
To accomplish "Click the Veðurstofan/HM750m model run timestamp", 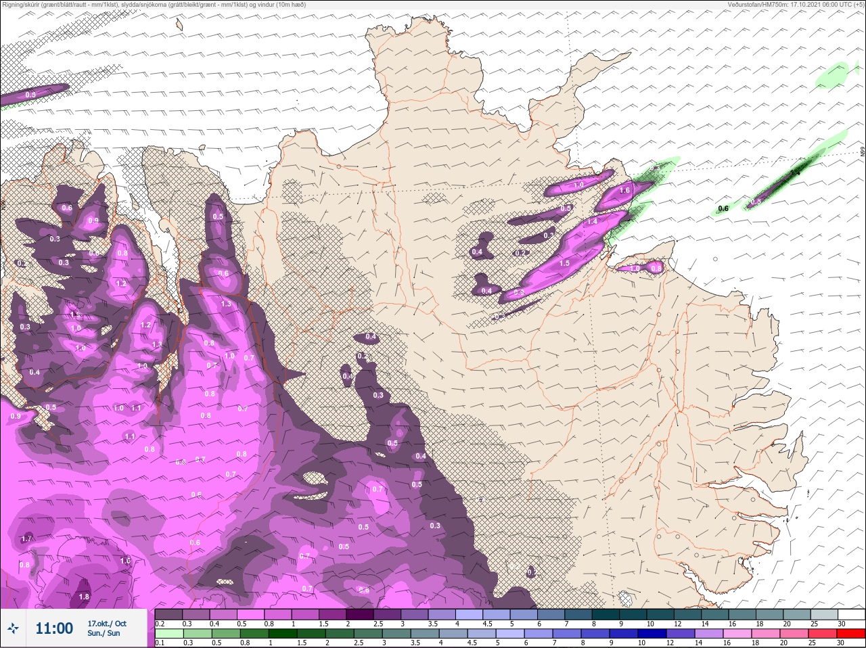I will [796, 5].
